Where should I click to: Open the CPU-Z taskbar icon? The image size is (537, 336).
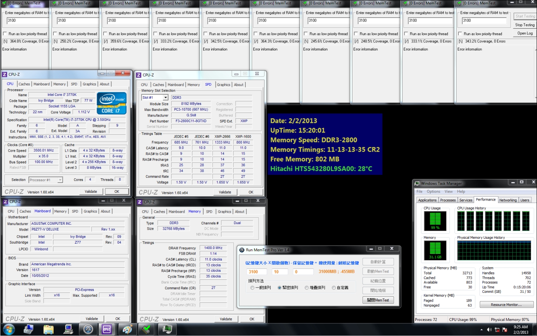click(x=107, y=329)
